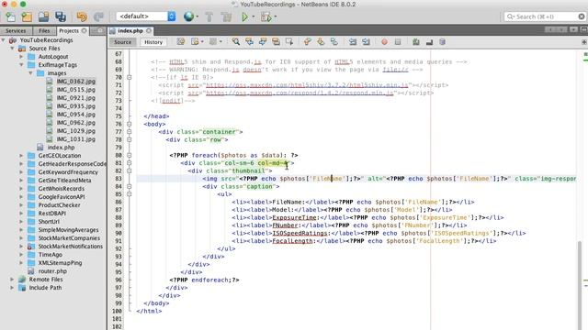Image resolution: width=588 pixels, height=330 pixels.
Task: Open the browser globe dropdown arrow
Action: 198,16
